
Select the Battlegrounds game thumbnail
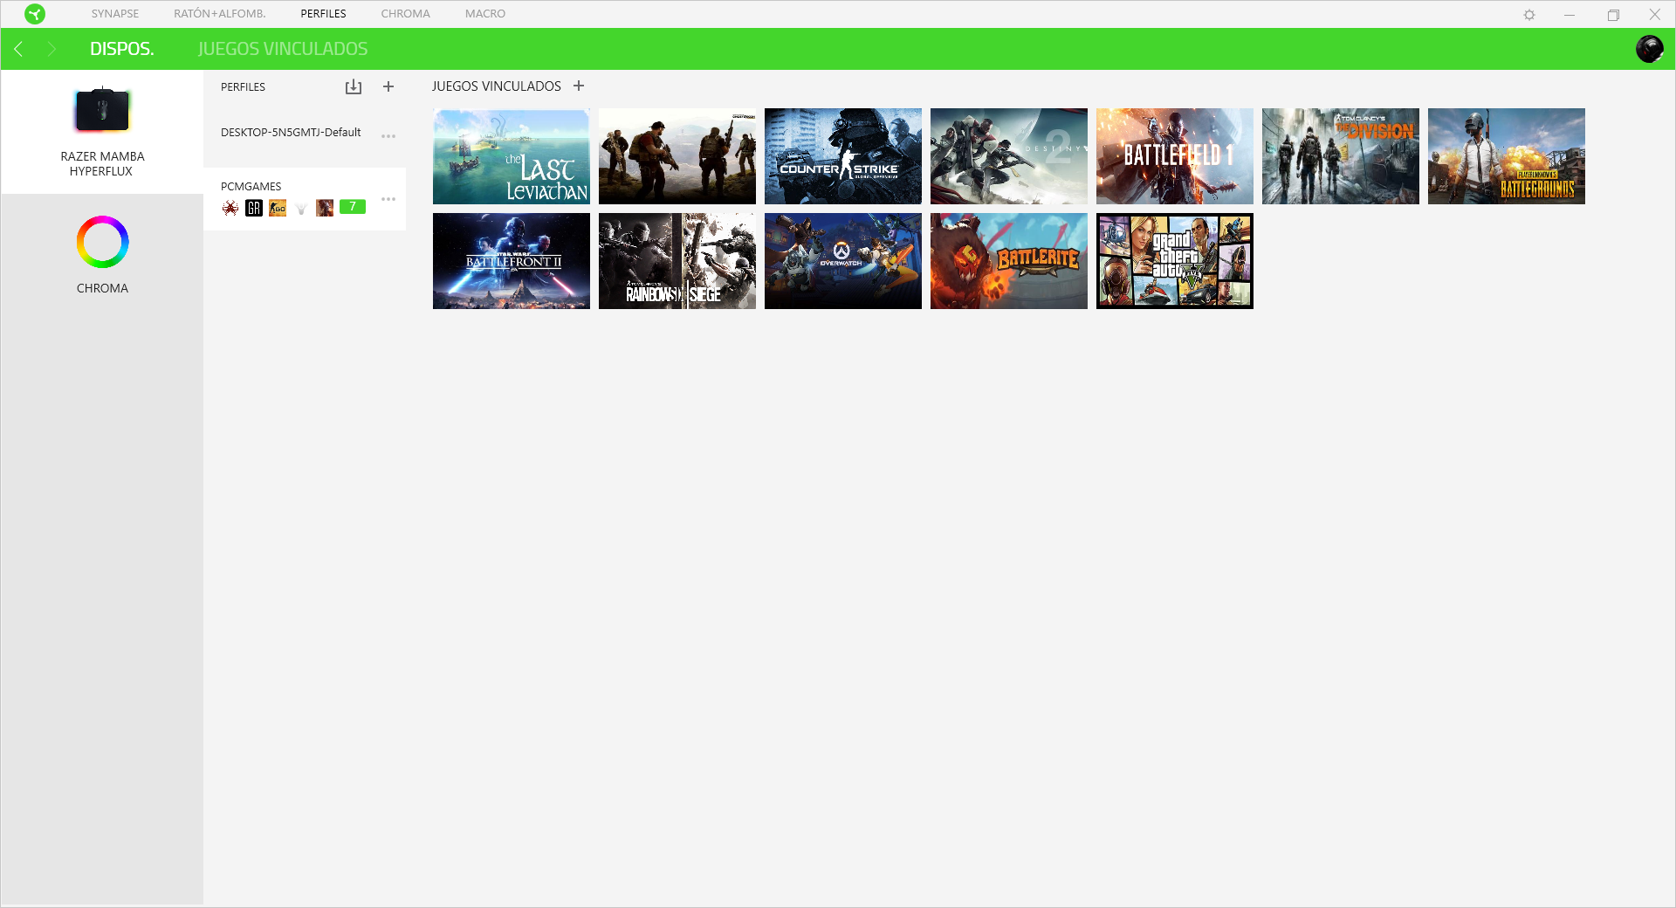coord(1507,156)
